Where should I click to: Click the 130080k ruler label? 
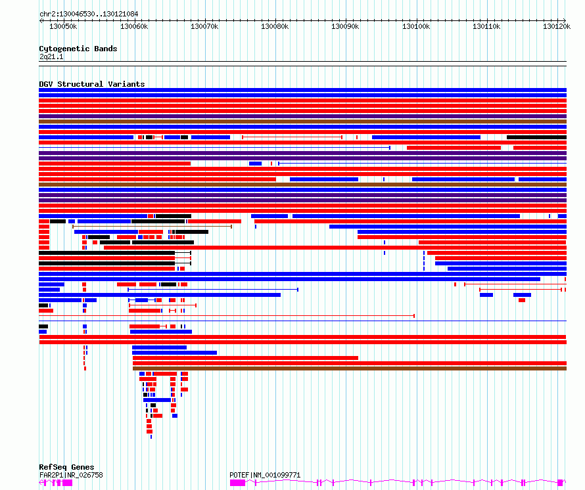pos(275,26)
